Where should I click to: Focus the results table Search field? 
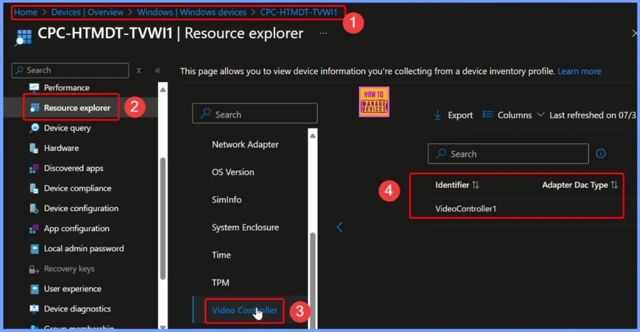click(508, 154)
